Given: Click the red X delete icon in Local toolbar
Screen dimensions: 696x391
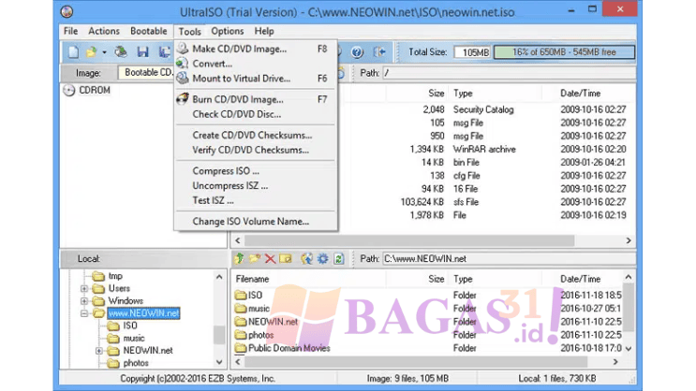Looking at the screenshot, I should 270,258.
